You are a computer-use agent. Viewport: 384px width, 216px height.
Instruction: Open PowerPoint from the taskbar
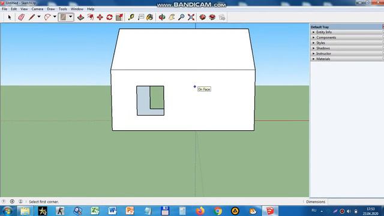point(130,211)
